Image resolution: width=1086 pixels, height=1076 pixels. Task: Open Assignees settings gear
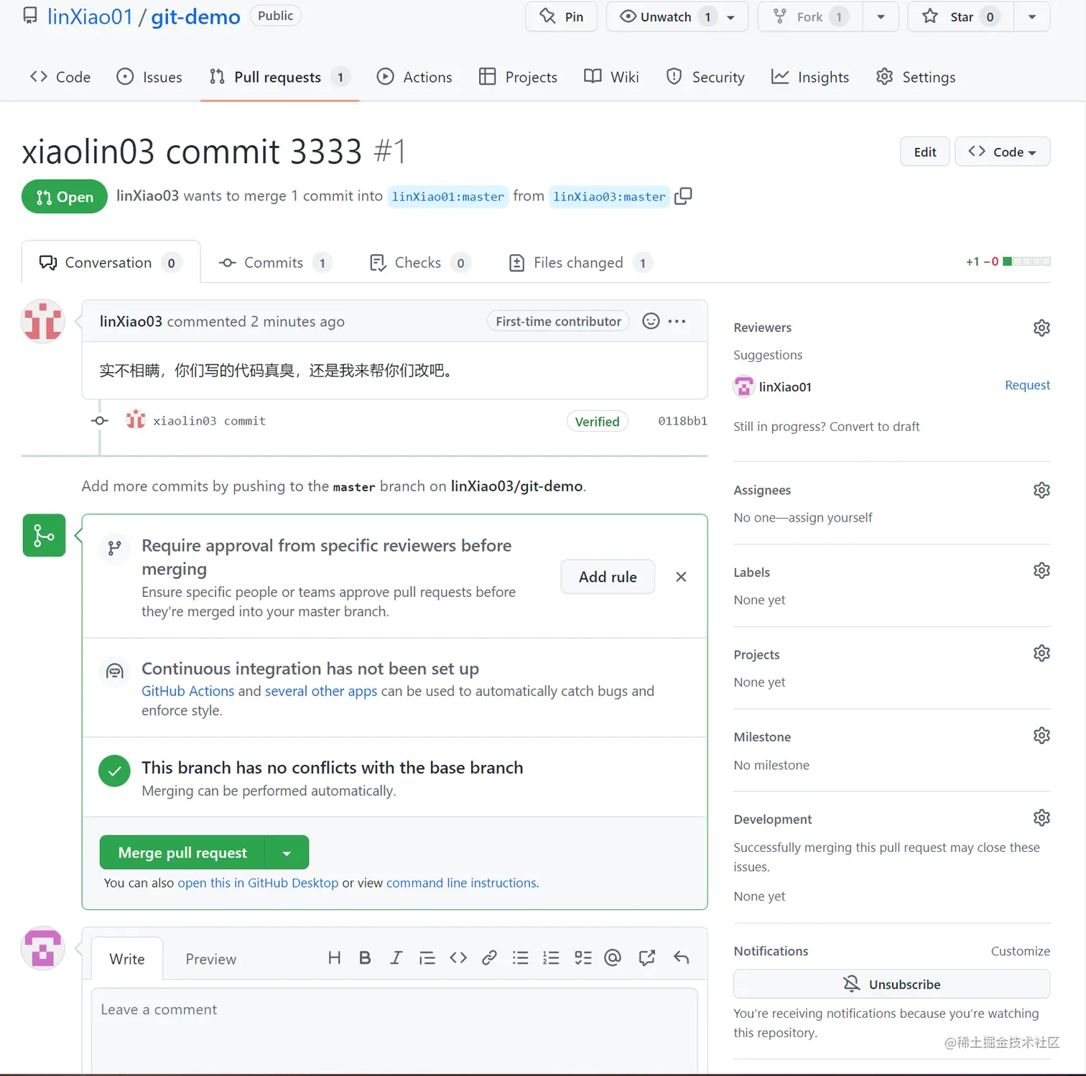pos(1041,490)
